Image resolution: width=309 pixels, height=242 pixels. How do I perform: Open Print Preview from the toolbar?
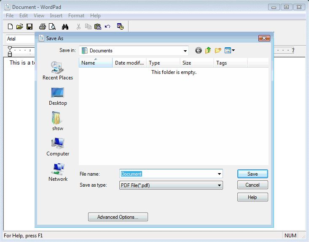click(x=52, y=27)
